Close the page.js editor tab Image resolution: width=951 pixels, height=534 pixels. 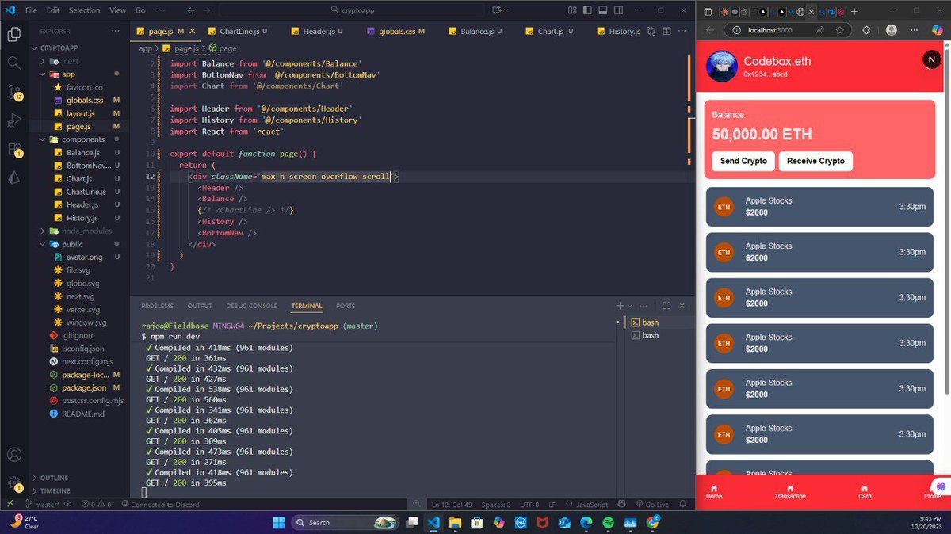pyautogui.click(x=193, y=31)
